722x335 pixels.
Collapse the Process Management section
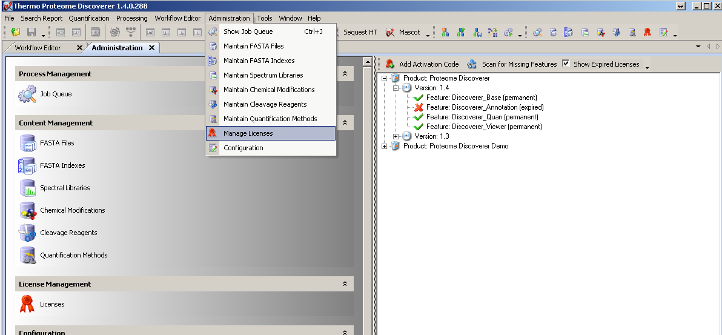pos(345,74)
